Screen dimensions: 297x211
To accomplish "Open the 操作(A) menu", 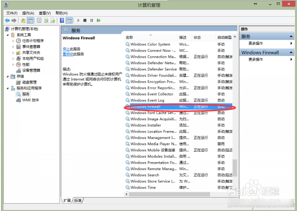I will click(x=28, y=13).
